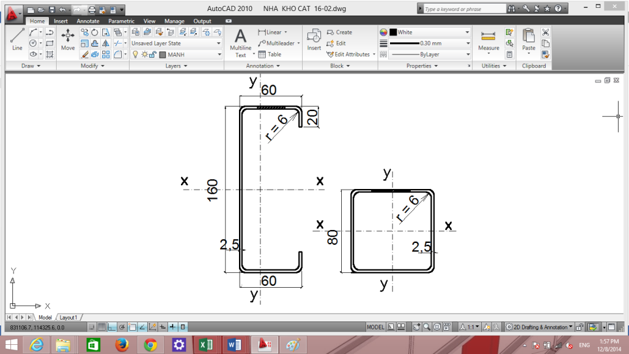The width and height of the screenshot is (629, 354).
Task: Click the Insert block icon
Action: 314,39
